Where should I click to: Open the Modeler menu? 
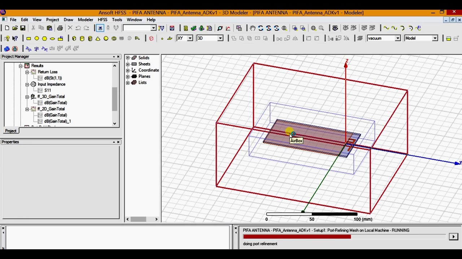point(86,20)
